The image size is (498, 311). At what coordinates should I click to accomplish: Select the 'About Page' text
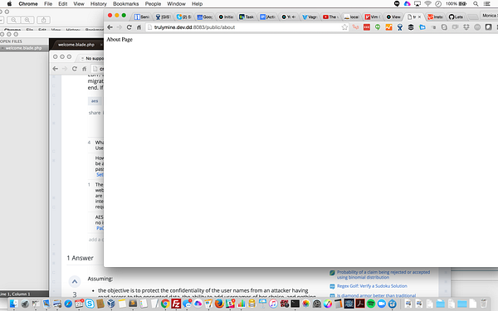(x=120, y=39)
